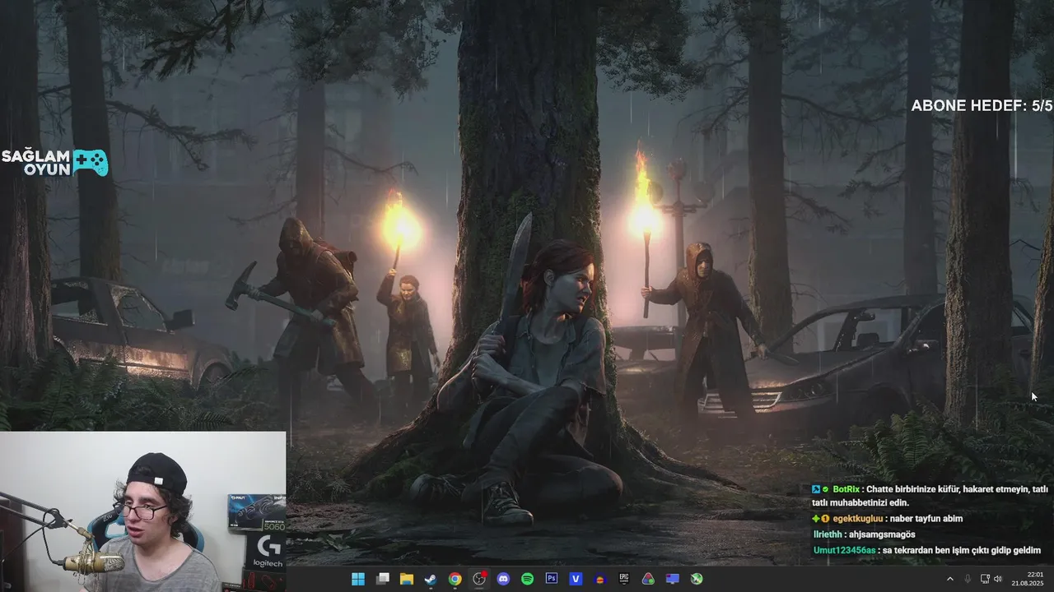Click the message 'naber tayfun abim'
Viewport: 1054px width, 592px height.
(x=928, y=519)
